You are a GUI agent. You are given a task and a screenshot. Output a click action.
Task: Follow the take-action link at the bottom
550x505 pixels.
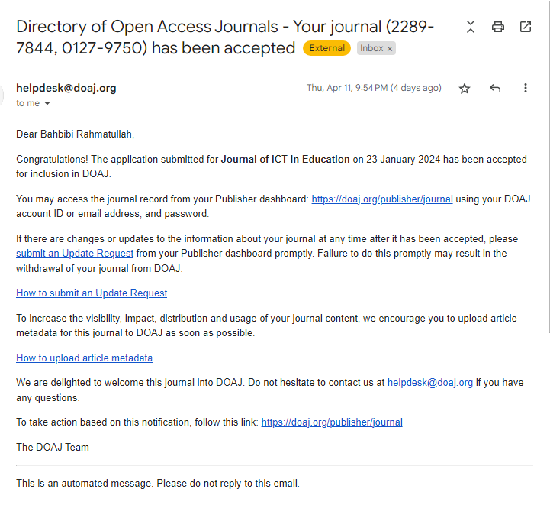coord(332,422)
